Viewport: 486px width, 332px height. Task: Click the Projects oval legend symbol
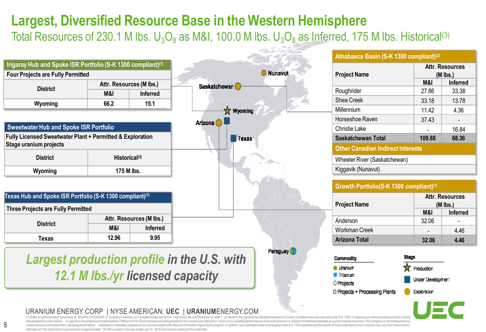pyautogui.click(x=335, y=283)
